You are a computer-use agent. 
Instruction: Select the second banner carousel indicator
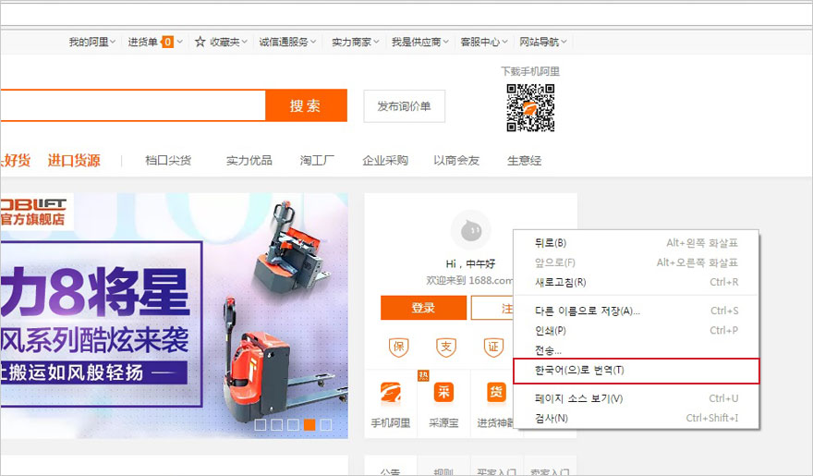pyautogui.click(x=277, y=424)
